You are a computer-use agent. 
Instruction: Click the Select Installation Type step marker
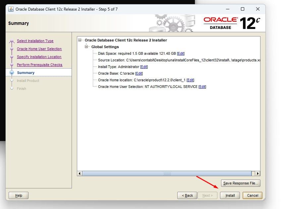(12, 41)
